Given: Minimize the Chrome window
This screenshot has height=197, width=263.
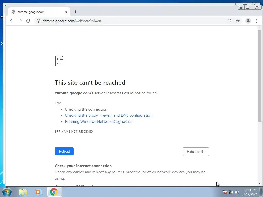Looking at the screenshot, I should [241, 7].
